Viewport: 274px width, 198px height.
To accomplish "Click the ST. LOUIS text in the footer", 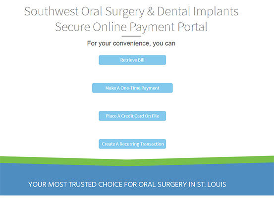I will [x=212, y=184].
